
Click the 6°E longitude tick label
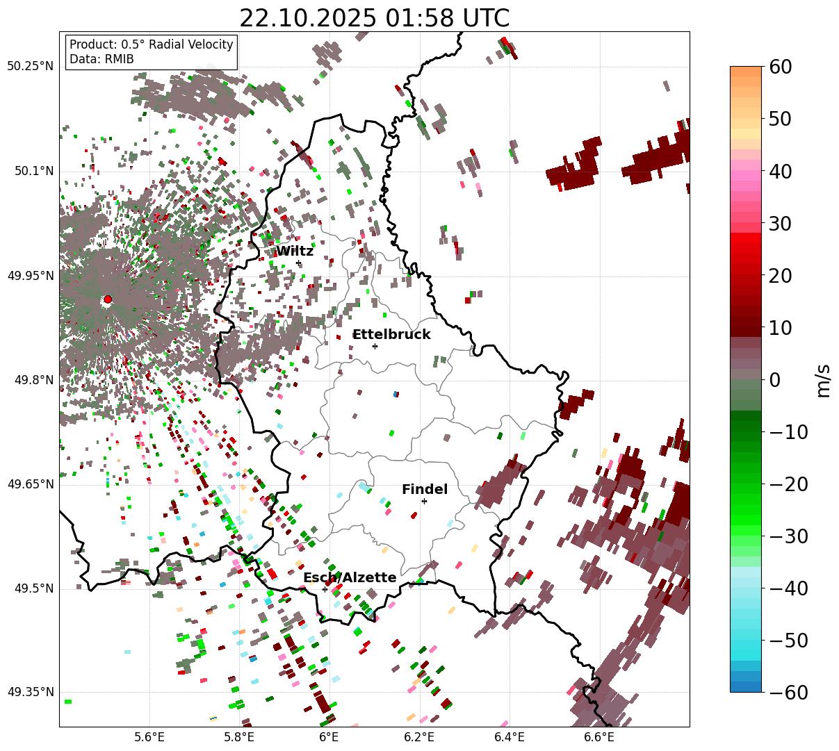pos(329,736)
